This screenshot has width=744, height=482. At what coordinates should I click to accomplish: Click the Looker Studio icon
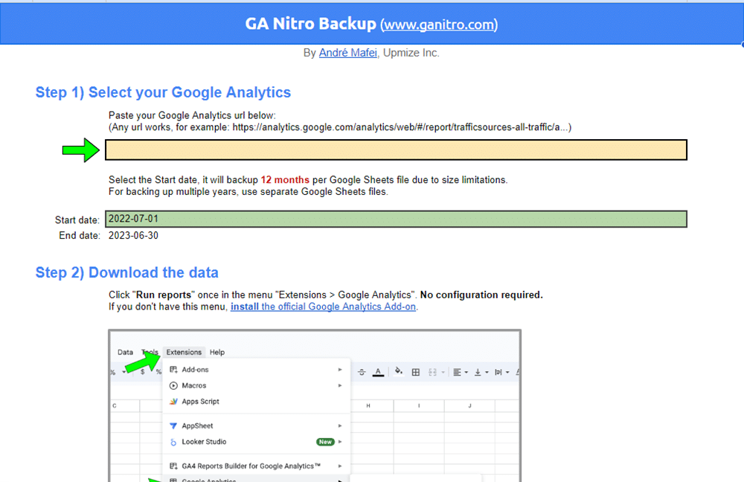point(173,442)
